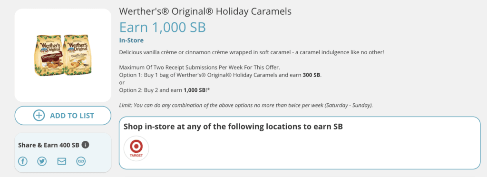Click the Share & Earn 400 SB heading
Viewport: 487px width, 177px height.
49,145
